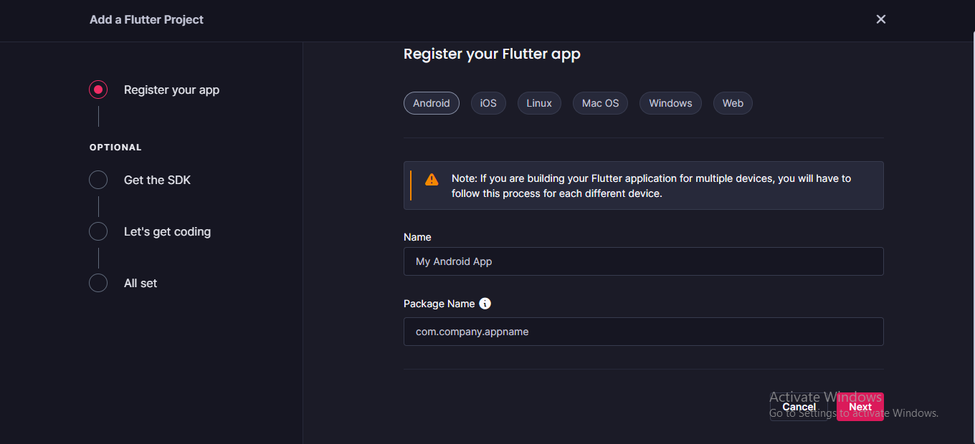Click the Package Name info icon
Screen dimensions: 975x444
tap(485, 304)
